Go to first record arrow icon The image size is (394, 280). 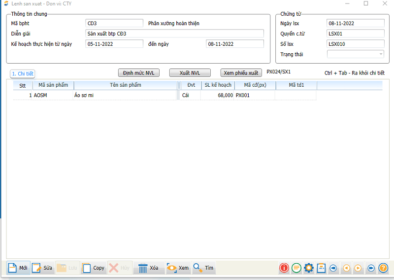point(333,268)
